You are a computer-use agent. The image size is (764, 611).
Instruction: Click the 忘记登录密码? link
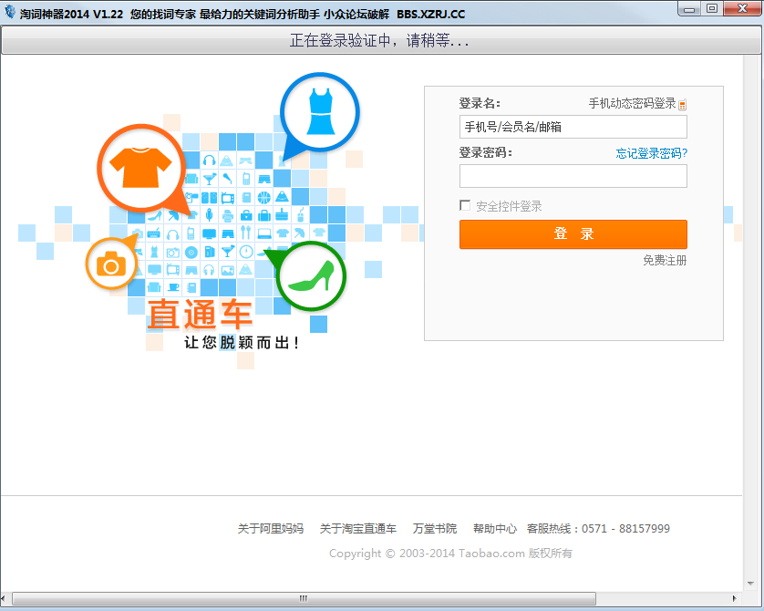(651, 153)
